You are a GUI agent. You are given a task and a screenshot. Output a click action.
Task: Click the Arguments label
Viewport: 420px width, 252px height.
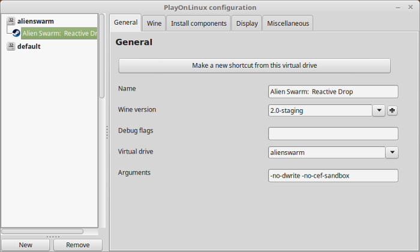click(134, 172)
